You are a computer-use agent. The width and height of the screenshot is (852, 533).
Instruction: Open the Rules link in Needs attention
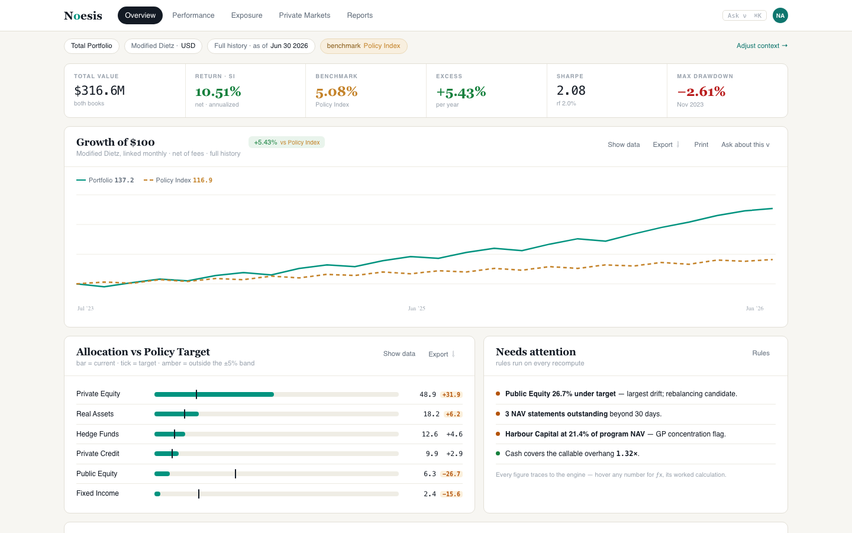pyautogui.click(x=761, y=353)
